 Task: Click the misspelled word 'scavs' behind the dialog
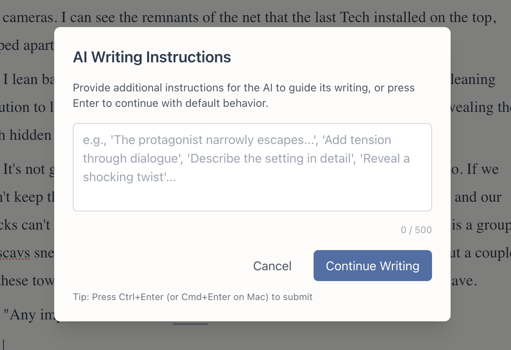point(15,253)
